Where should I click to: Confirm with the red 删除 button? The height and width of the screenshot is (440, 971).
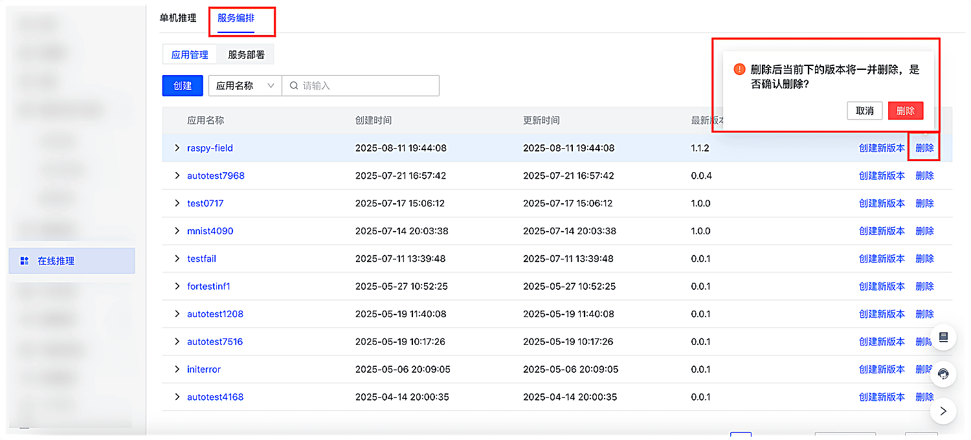pyautogui.click(x=906, y=111)
